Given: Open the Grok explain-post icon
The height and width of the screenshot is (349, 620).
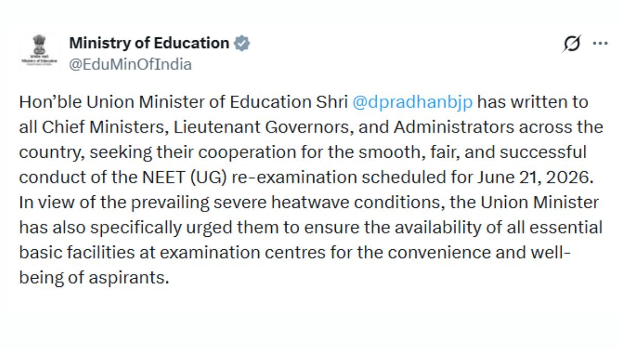Looking at the screenshot, I should (571, 44).
